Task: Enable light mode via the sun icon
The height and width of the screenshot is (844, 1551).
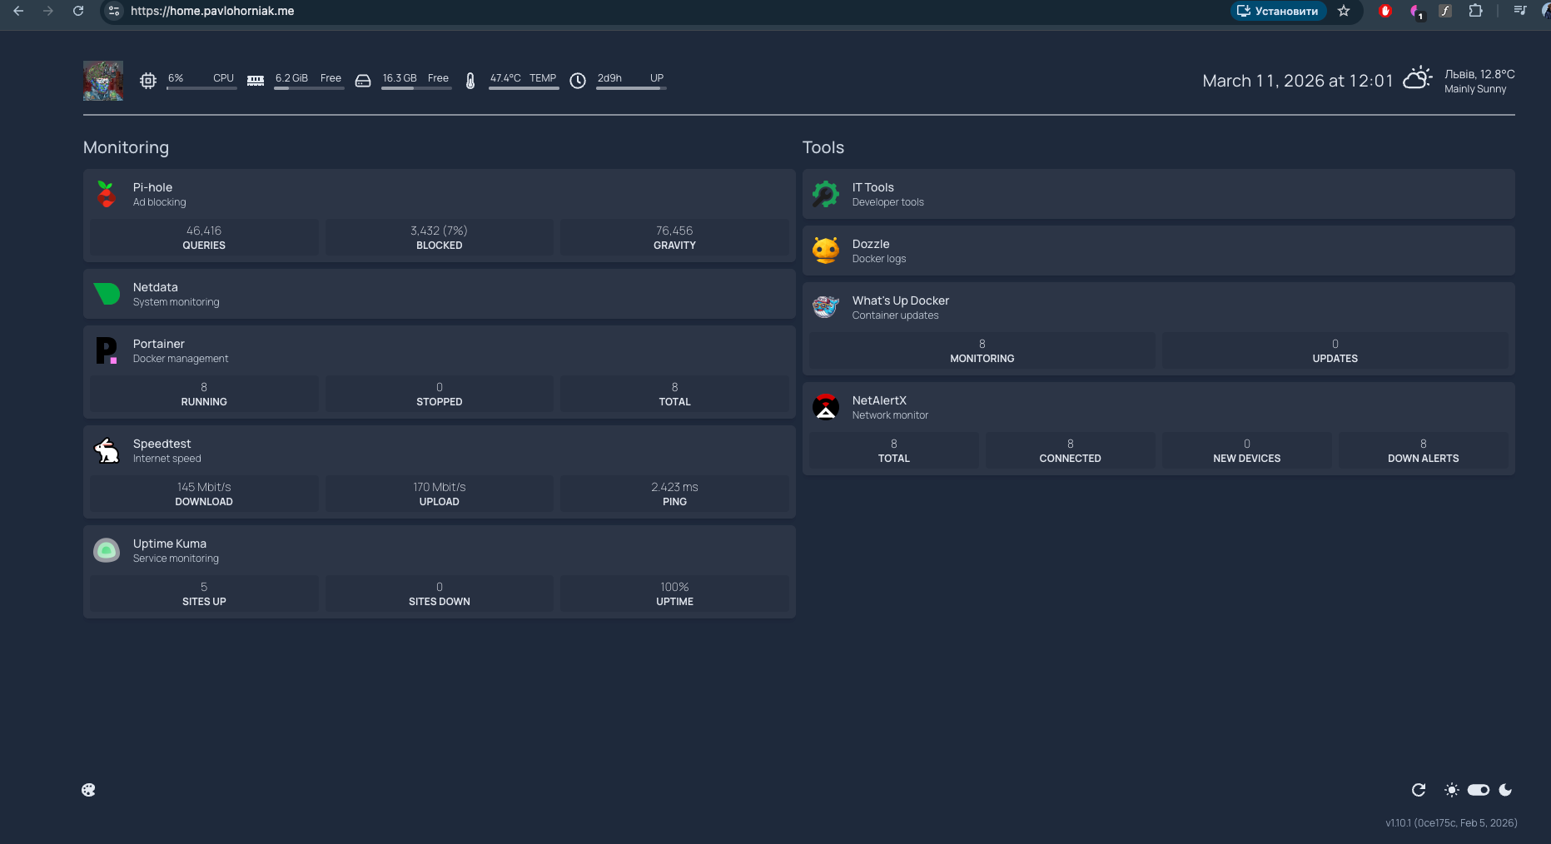Action: coord(1451,790)
